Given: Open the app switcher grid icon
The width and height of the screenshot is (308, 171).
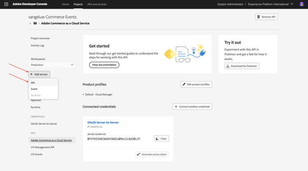Looking at the screenshot, I should (6, 4).
